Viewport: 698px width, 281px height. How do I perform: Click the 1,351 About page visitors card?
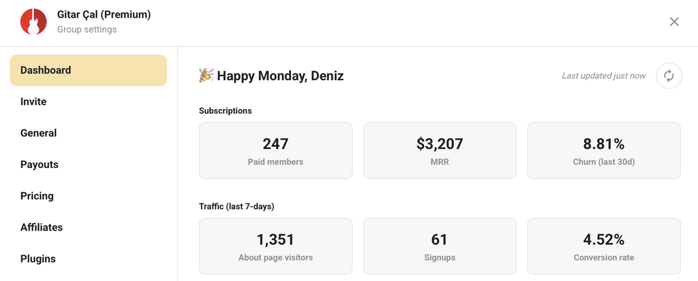(275, 246)
